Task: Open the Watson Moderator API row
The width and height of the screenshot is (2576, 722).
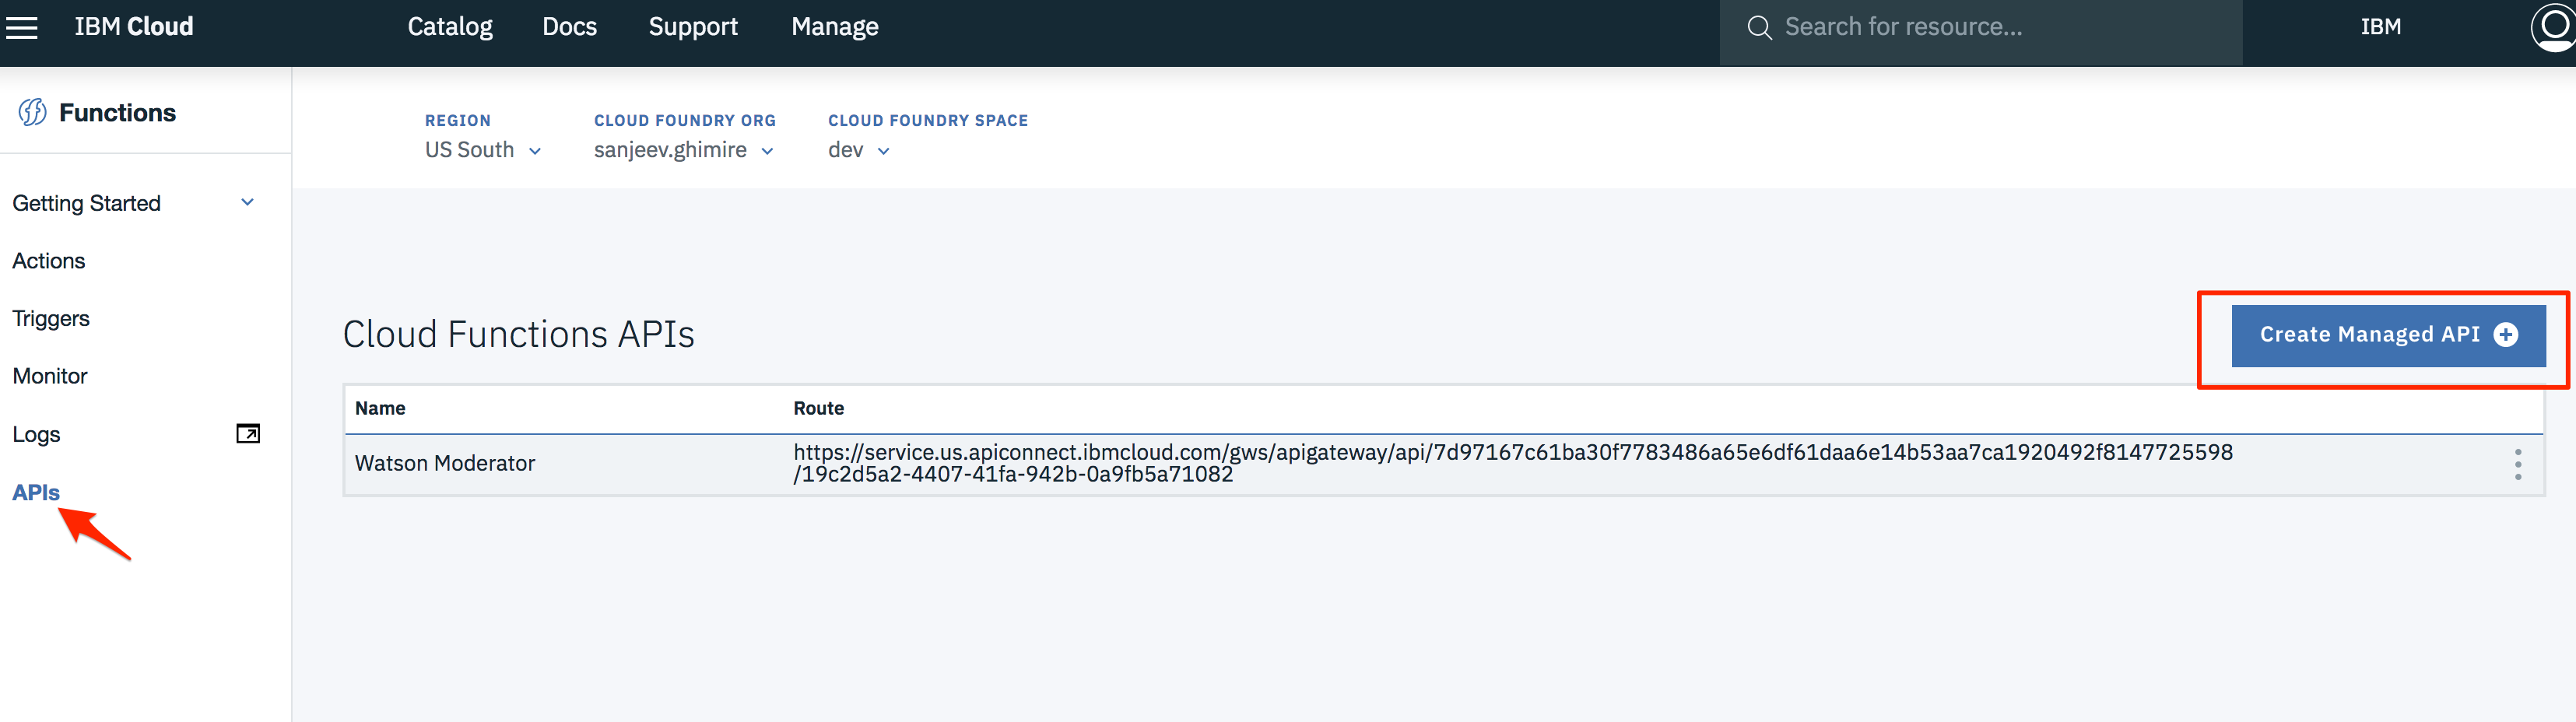Action: tap(1444, 464)
